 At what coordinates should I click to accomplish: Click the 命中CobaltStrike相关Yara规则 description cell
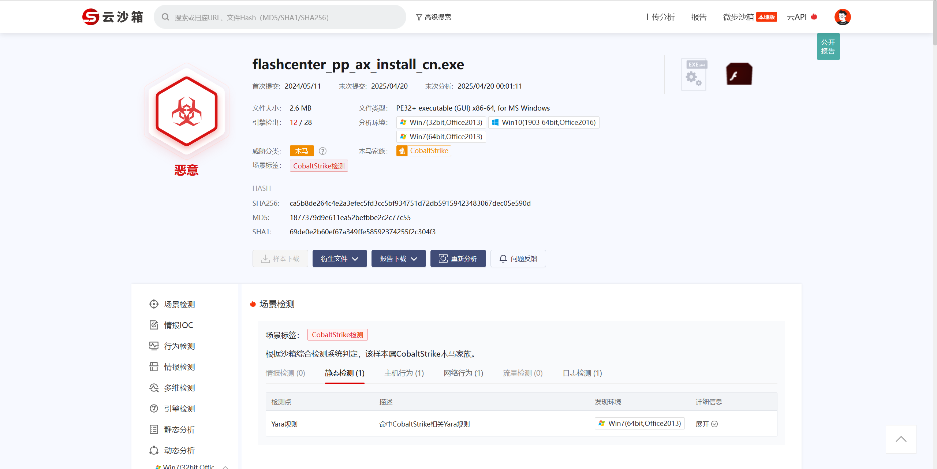[x=424, y=424]
